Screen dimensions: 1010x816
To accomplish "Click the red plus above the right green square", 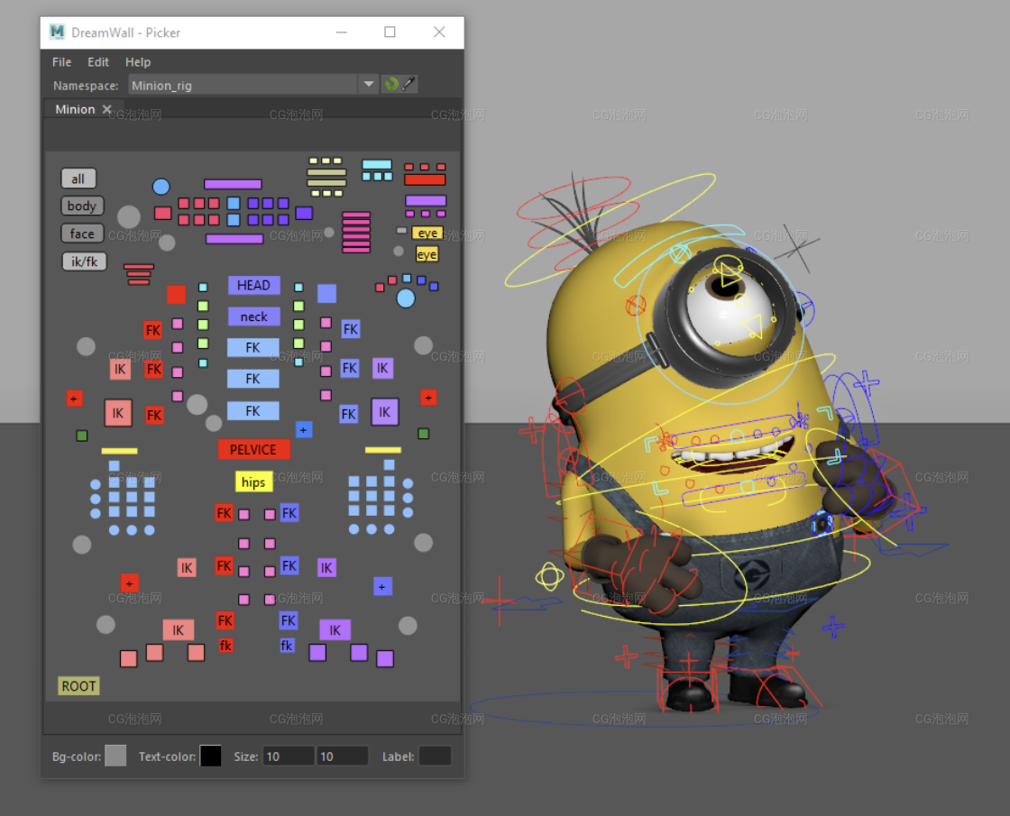I will click(x=428, y=398).
